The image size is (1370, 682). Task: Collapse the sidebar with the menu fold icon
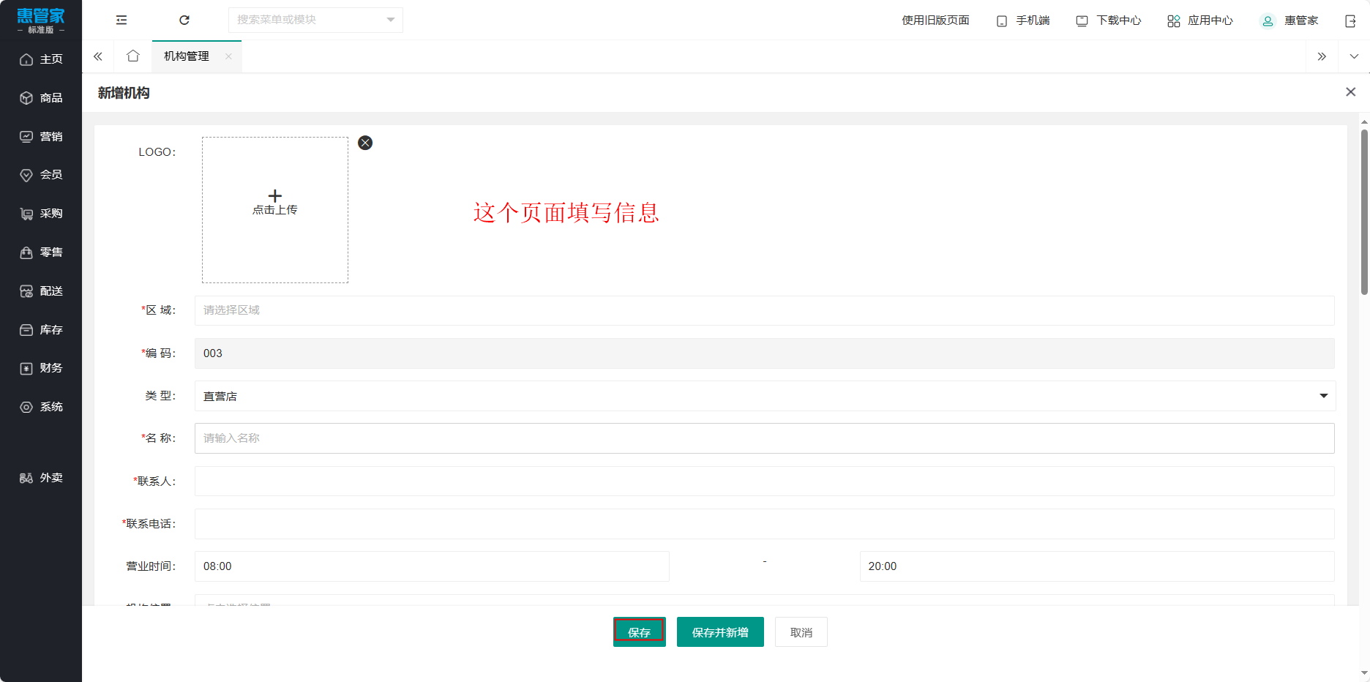point(121,20)
